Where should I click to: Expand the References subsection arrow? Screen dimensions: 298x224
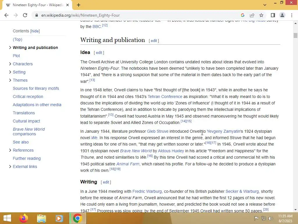click(10, 150)
